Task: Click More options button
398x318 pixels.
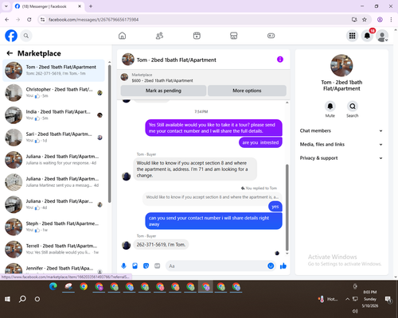Action: 247,91
